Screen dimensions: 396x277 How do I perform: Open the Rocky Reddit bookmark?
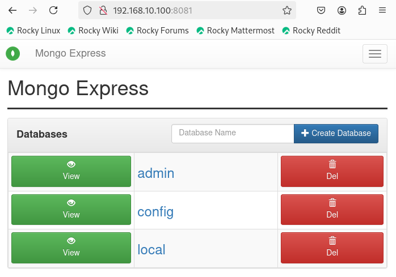pyautogui.click(x=311, y=31)
